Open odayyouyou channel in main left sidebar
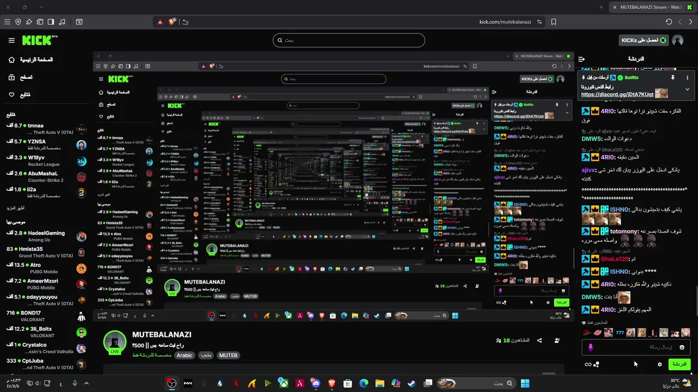The width and height of the screenshot is (698, 392). pyautogui.click(x=46, y=301)
